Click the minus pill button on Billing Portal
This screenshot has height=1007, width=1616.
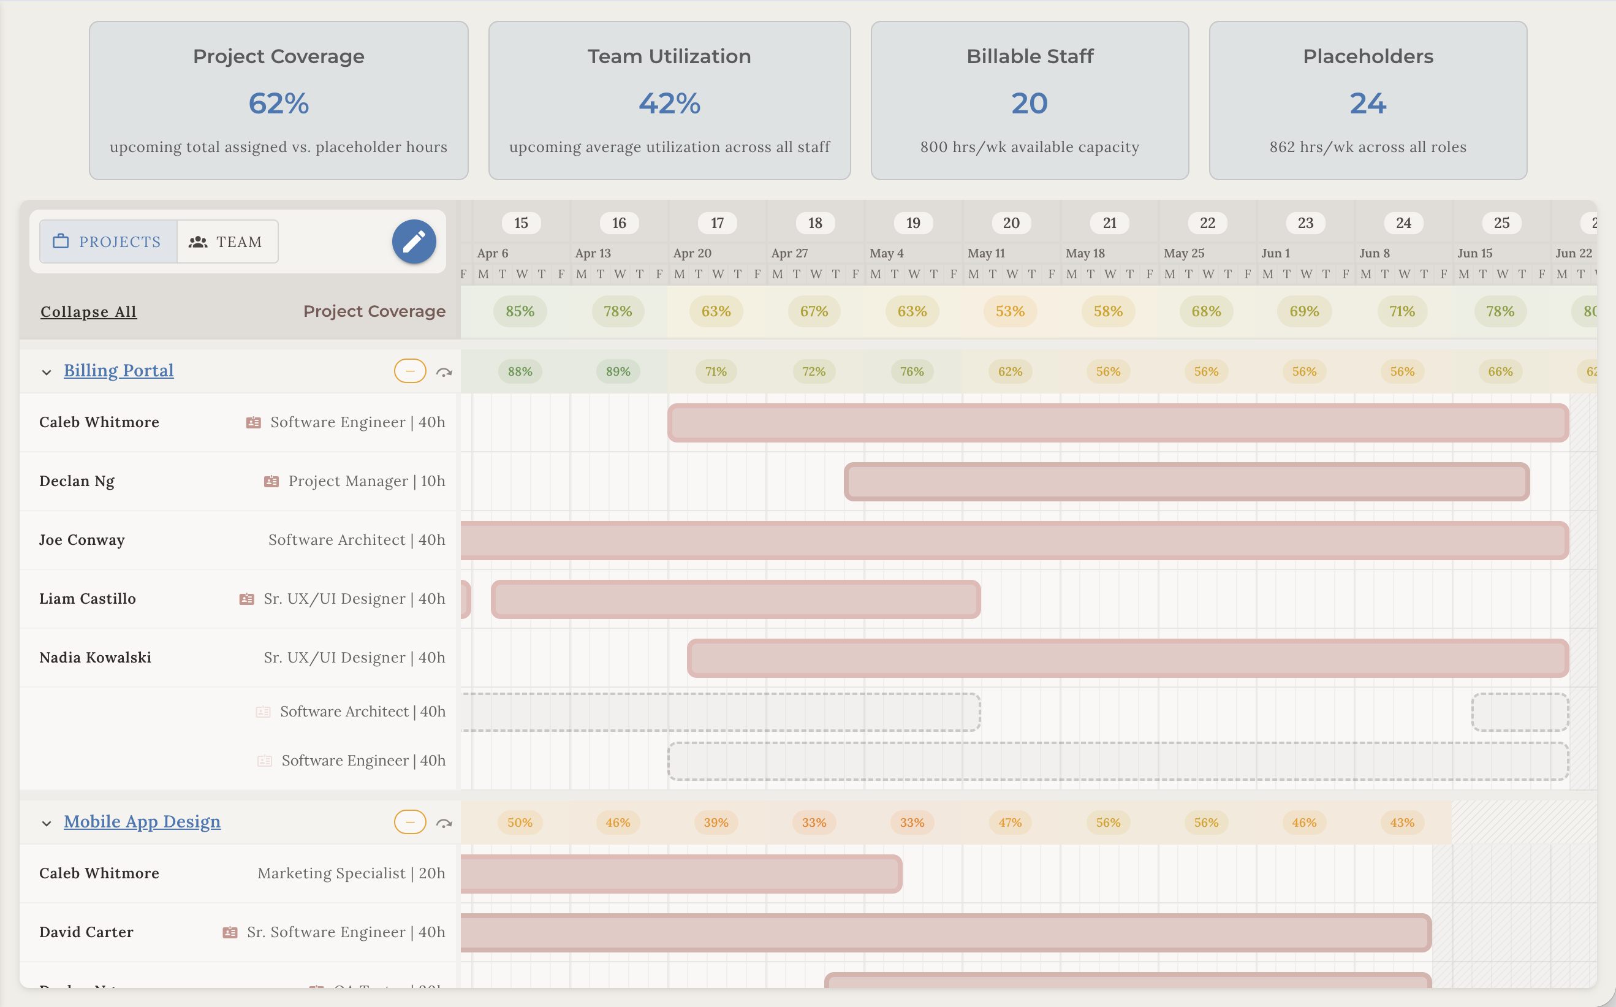click(410, 371)
